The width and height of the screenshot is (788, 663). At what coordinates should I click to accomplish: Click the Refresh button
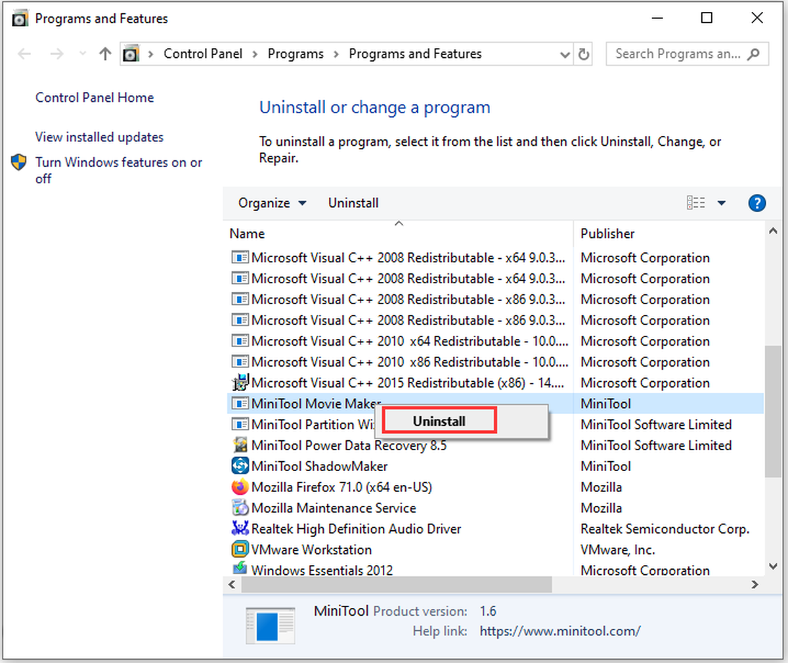pos(584,55)
